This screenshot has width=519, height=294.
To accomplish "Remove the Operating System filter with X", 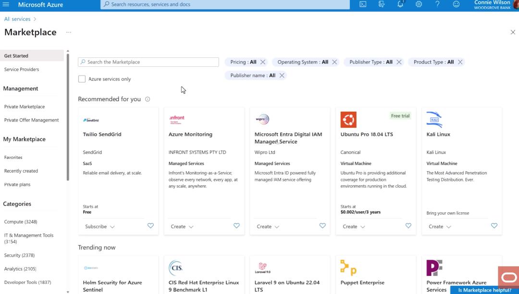I will point(334,62).
